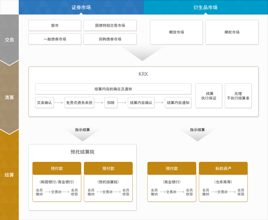Click the 清算 stage label

[9, 98]
